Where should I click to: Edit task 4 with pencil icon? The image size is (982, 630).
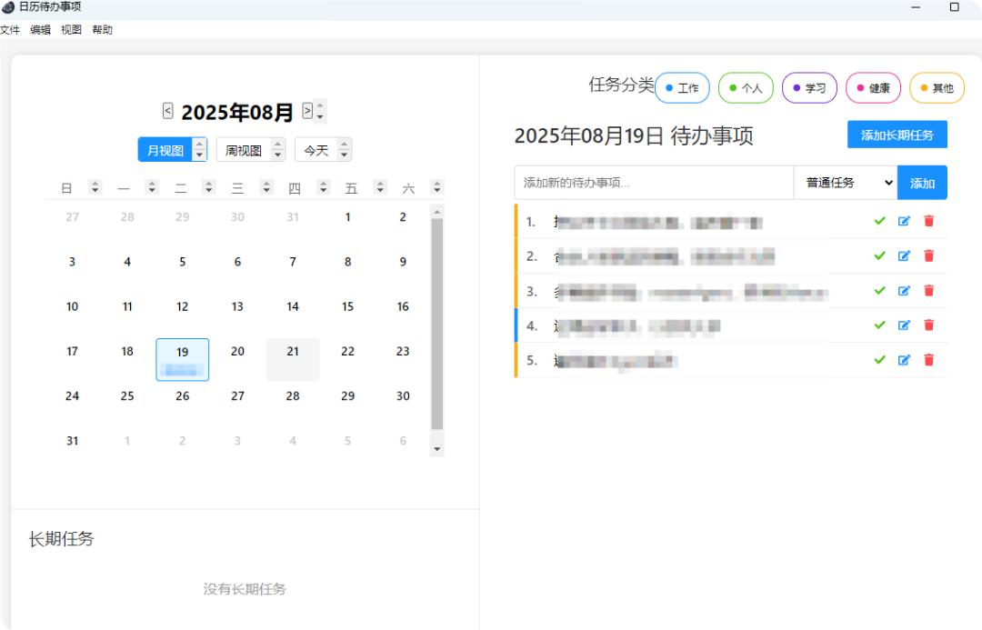(x=904, y=325)
